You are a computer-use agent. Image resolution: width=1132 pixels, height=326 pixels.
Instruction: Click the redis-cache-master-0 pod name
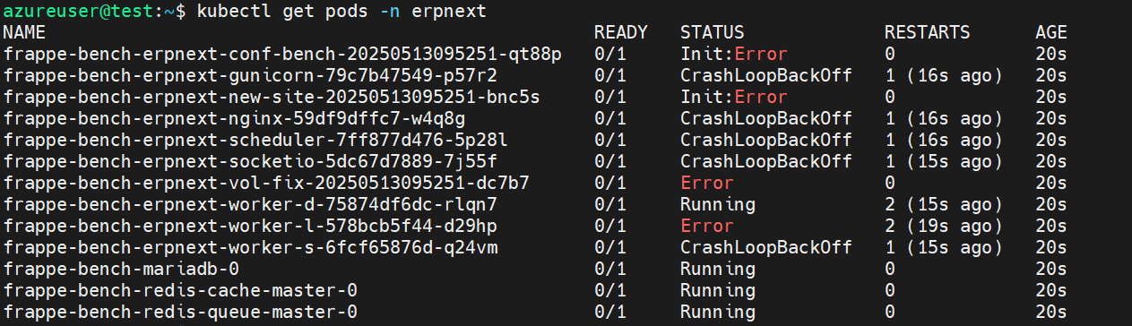pyautogui.click(x=180, y=290)
